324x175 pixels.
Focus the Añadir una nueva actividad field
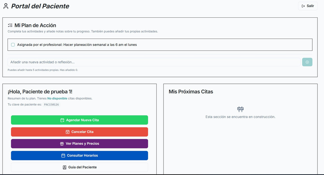(x=154, y=62)
